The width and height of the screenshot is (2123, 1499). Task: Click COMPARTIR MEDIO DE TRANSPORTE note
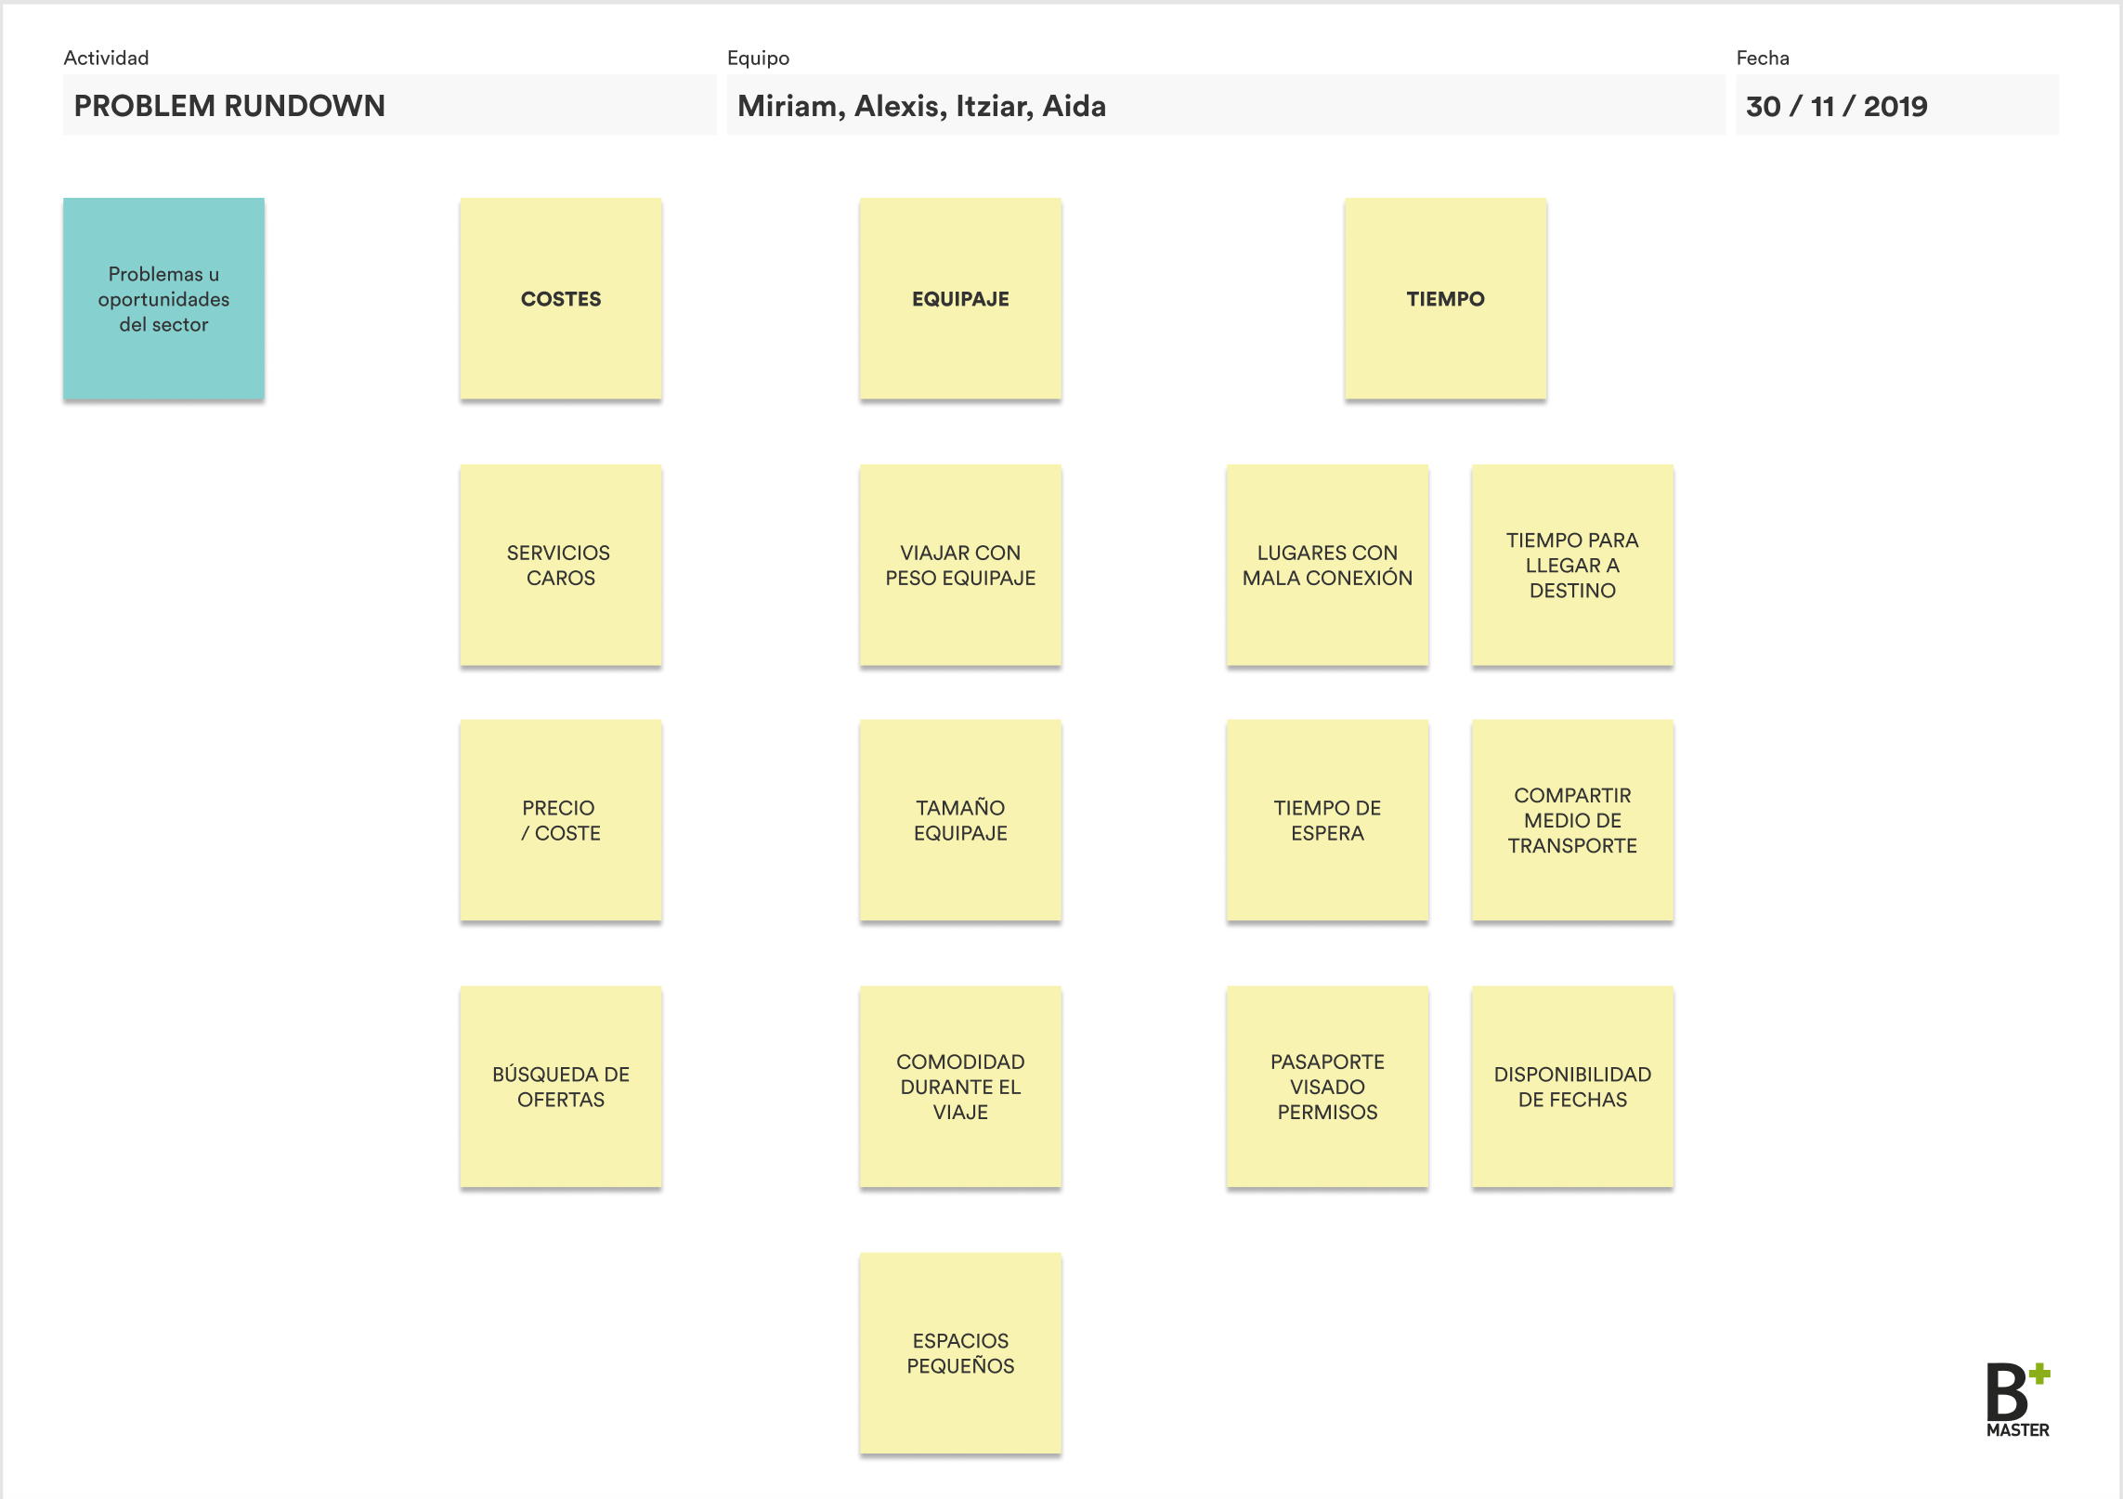(1571, 820)
